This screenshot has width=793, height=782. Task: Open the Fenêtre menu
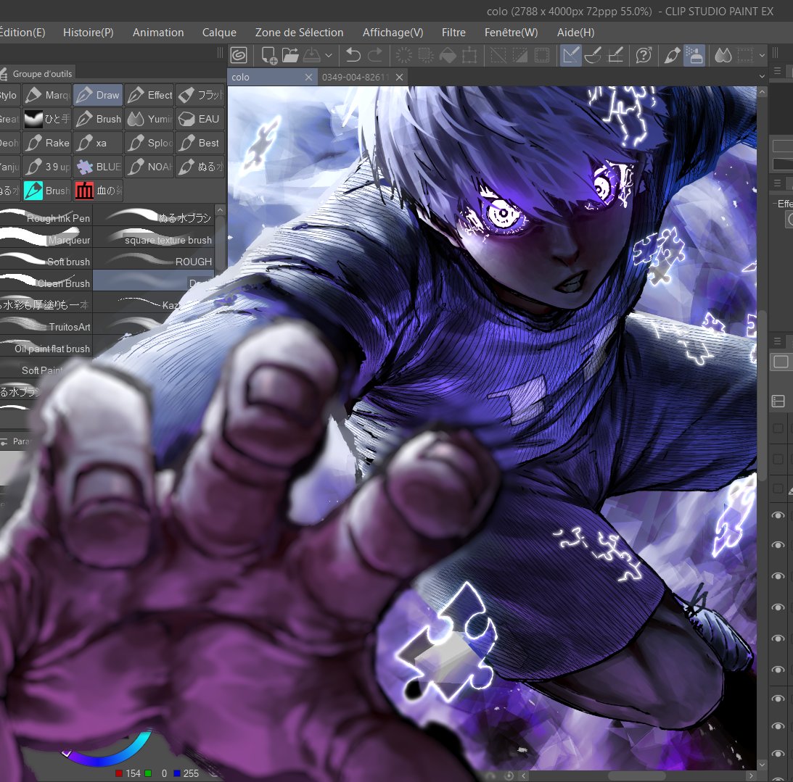511,33
